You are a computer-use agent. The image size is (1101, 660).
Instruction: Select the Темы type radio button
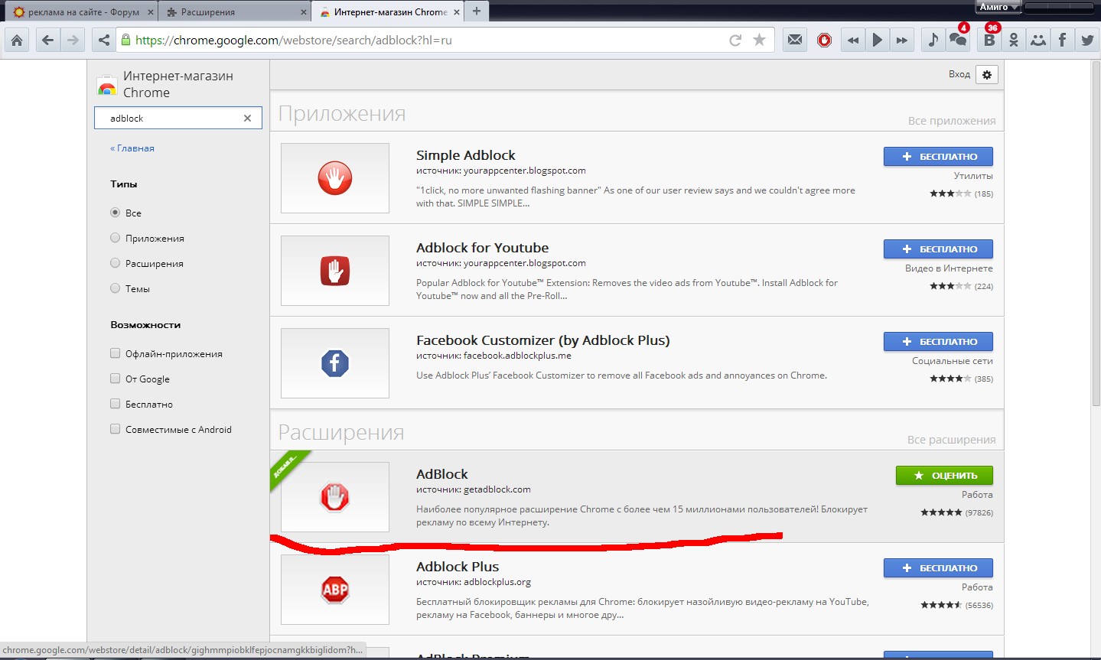pyautogui.click(x=116, y=288)
